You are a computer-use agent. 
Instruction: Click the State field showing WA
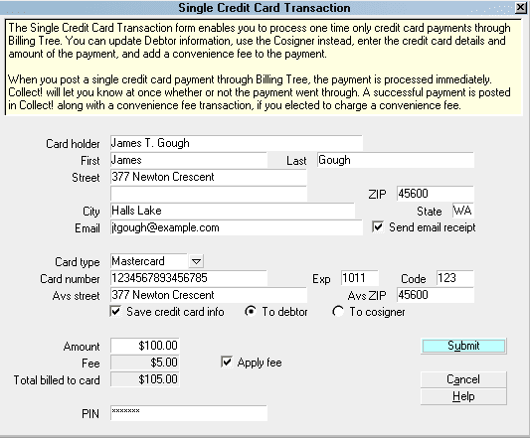click(463, 211)
